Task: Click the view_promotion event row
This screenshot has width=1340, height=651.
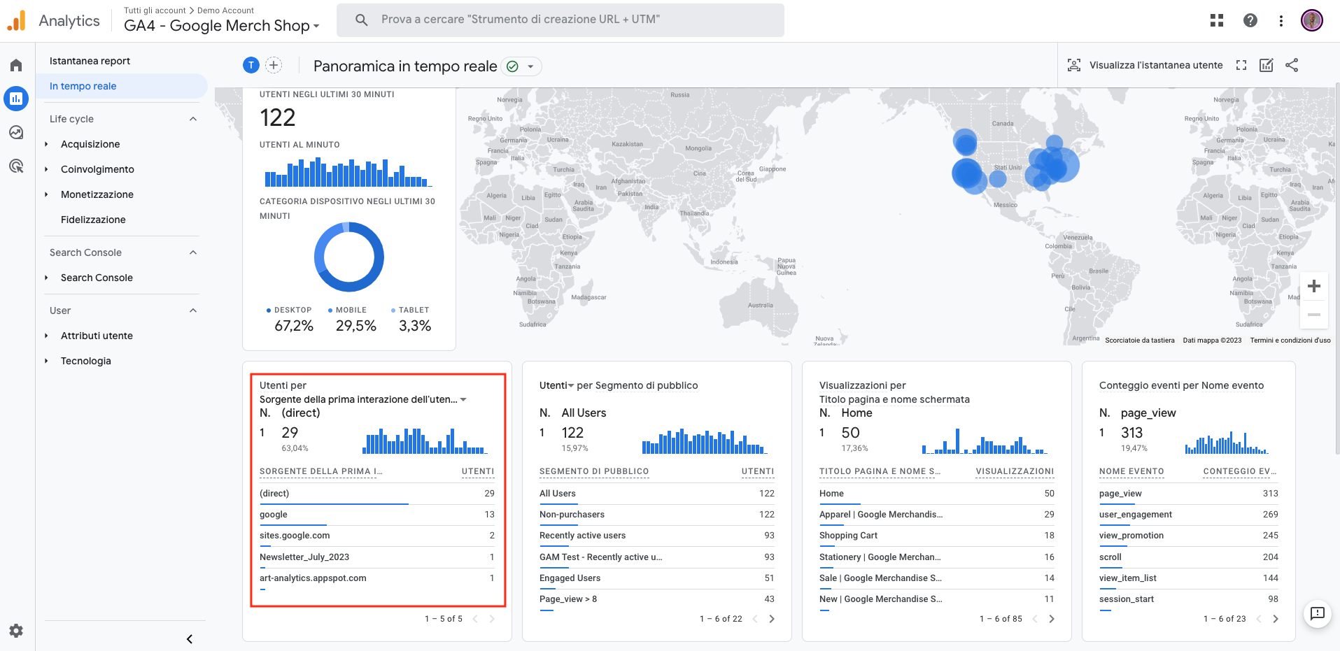Action: 1189,536
